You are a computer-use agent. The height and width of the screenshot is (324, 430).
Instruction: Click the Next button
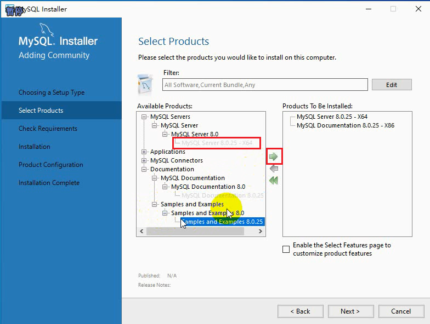[x=351, y=311]
